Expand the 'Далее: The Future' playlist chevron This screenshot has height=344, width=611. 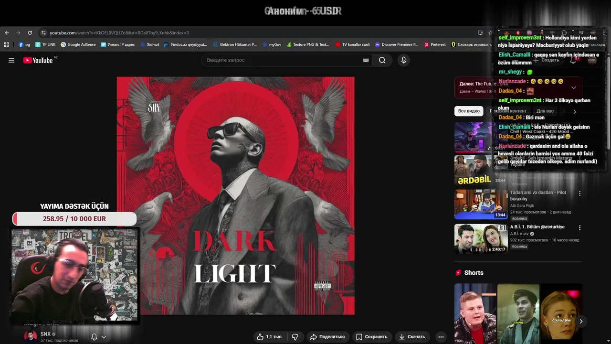pyautogui.click(x=573, y=88)
